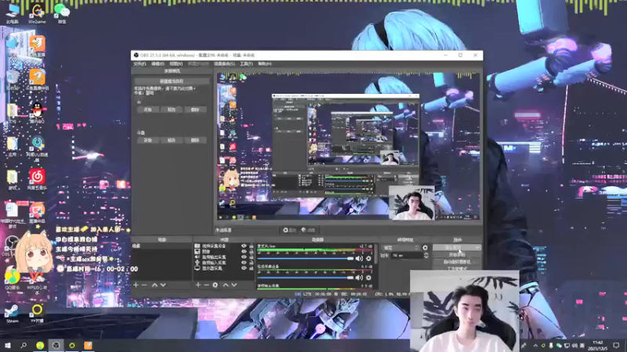This screenshot has width=627, height=352.
Task: Open the transition type dropdown
Action: [x=400, y=248]
